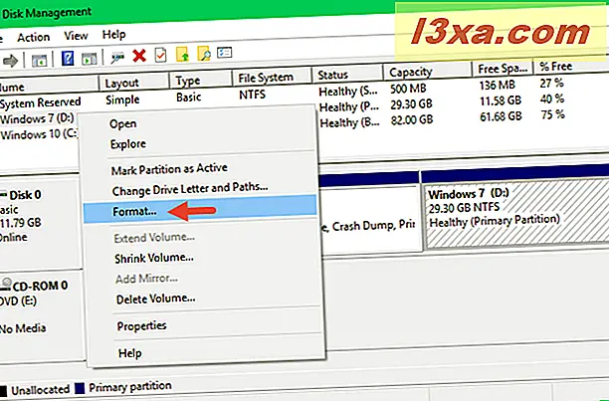
Task: Open Properties from the context menu
Action: click(x=141, y=325)
